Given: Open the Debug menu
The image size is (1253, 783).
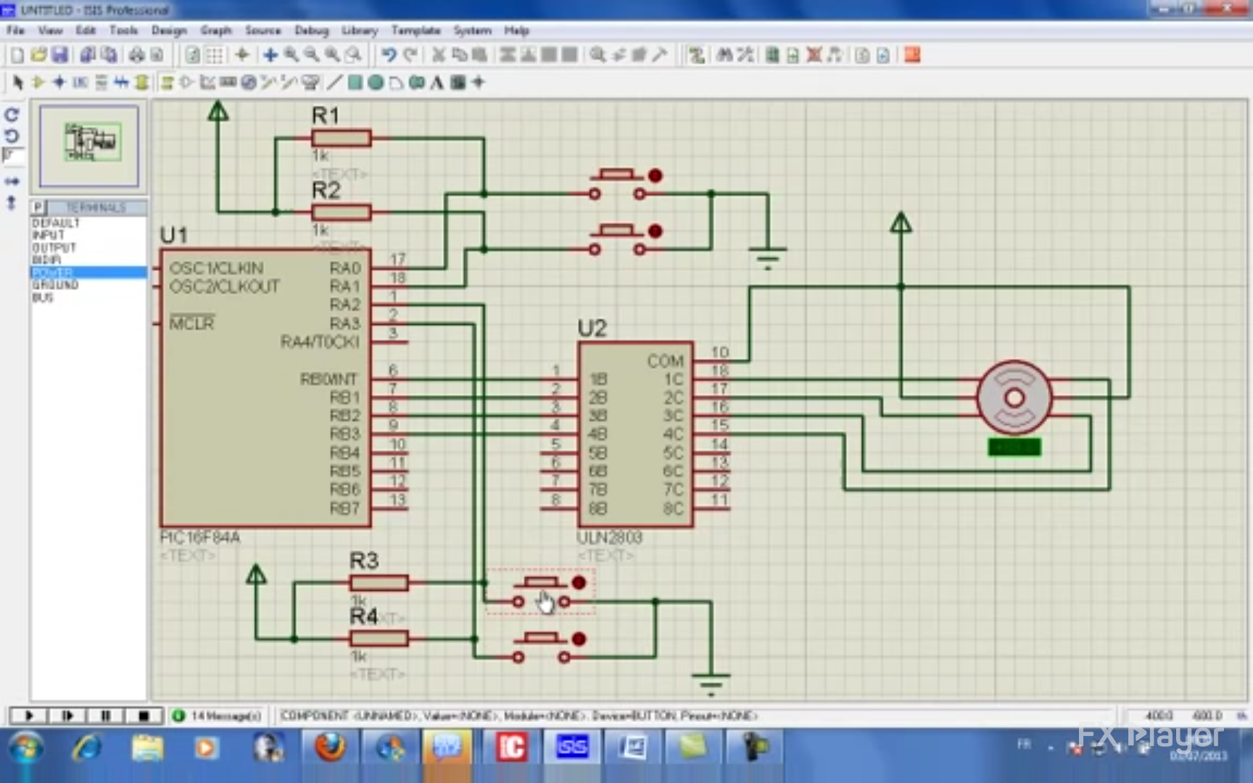Looking at the screenshot, I should [x=312, y=30].
